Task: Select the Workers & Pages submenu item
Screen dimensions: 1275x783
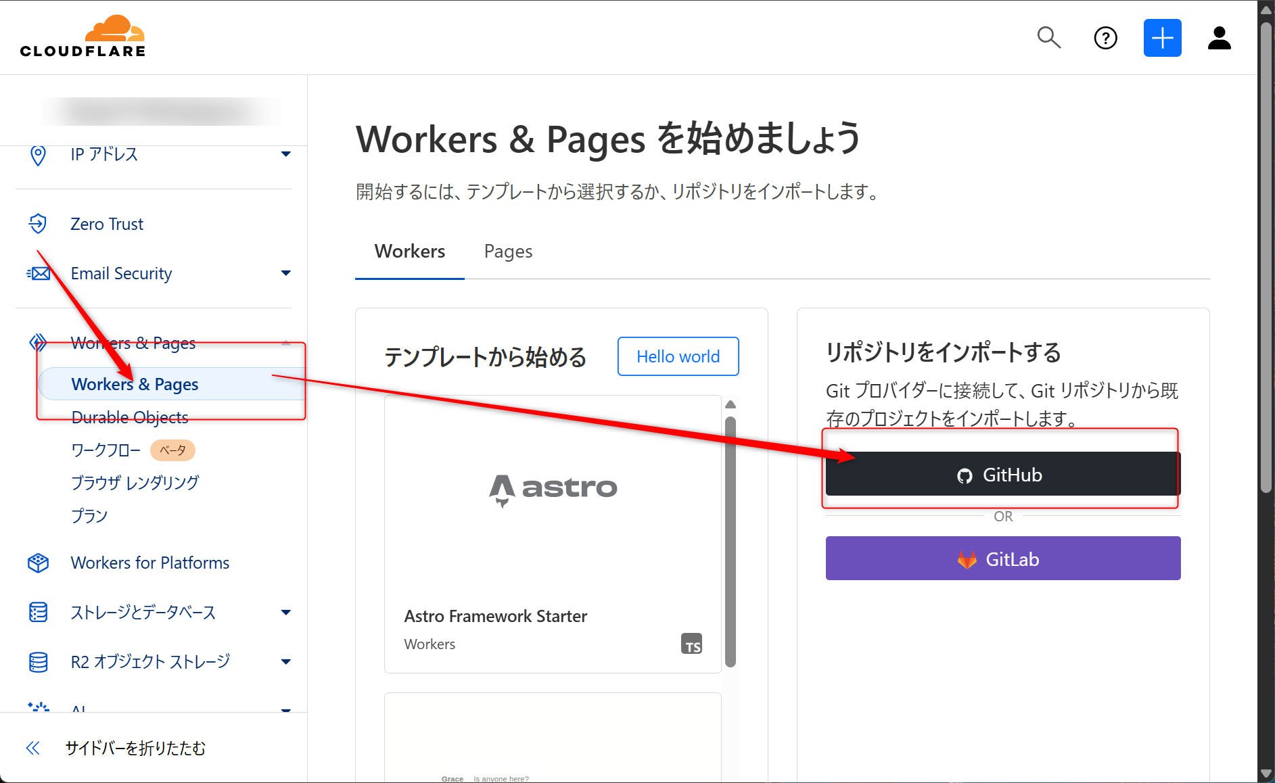Action: pos(172,384)
